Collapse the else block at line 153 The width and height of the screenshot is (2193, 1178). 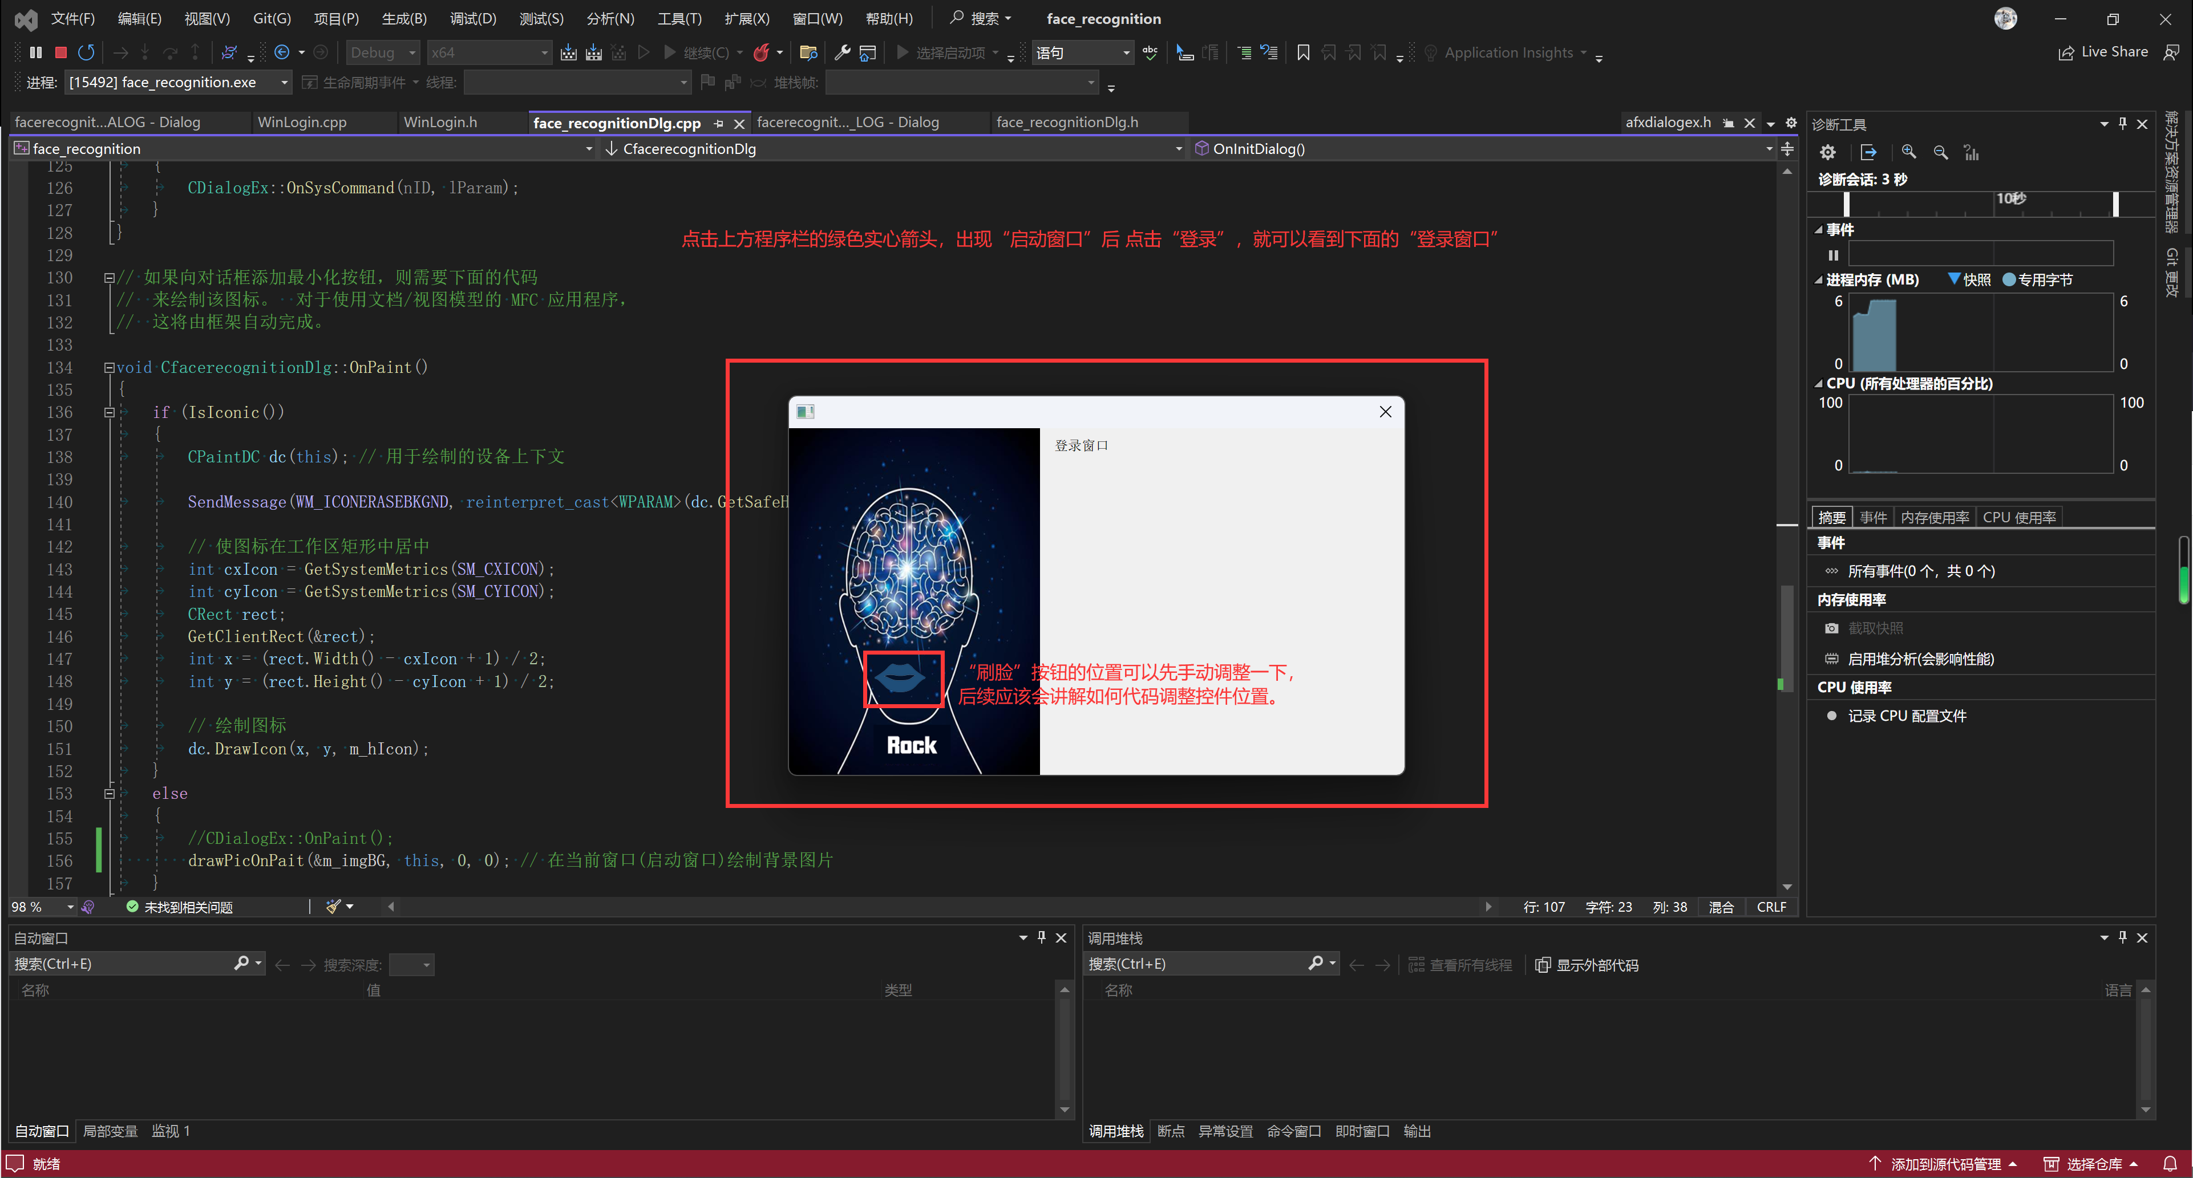click(109, 793)
